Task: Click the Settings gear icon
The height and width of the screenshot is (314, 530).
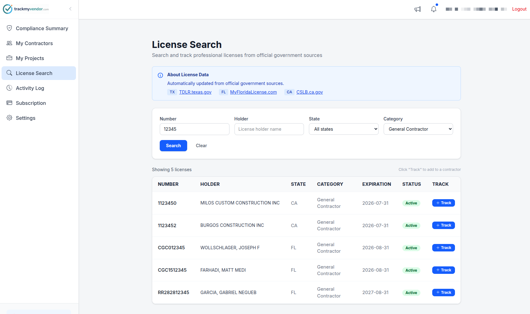Action: tap(9, 118)
